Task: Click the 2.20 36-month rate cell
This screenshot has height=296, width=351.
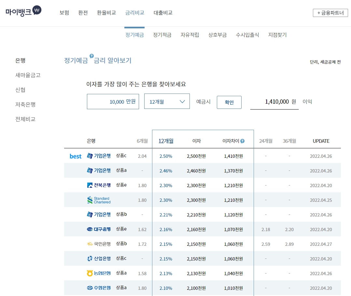Action: pos(289,229)
